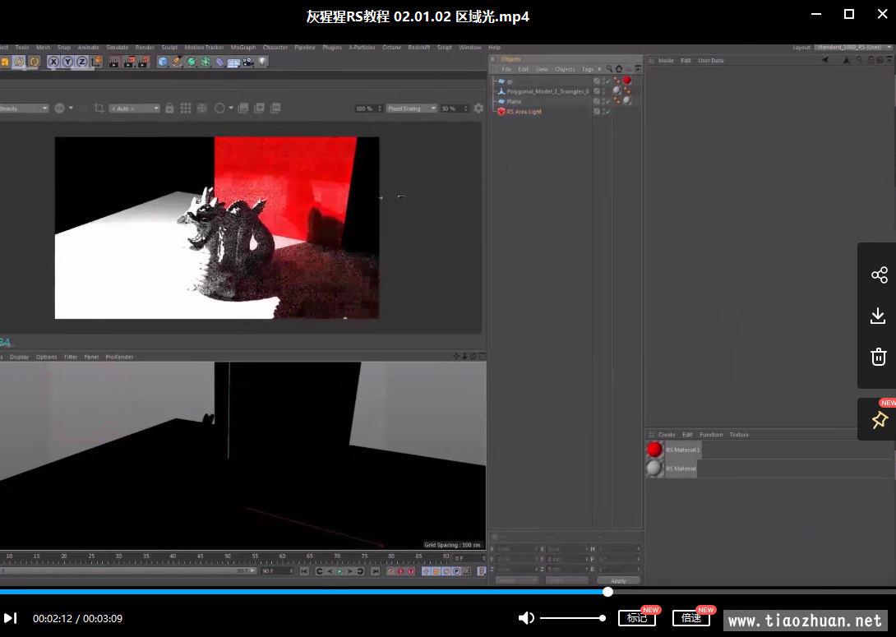Click the crop region icon in render view
Image resolution: width=896 pixels, height=637 pixels.
[x=99, y=108]
